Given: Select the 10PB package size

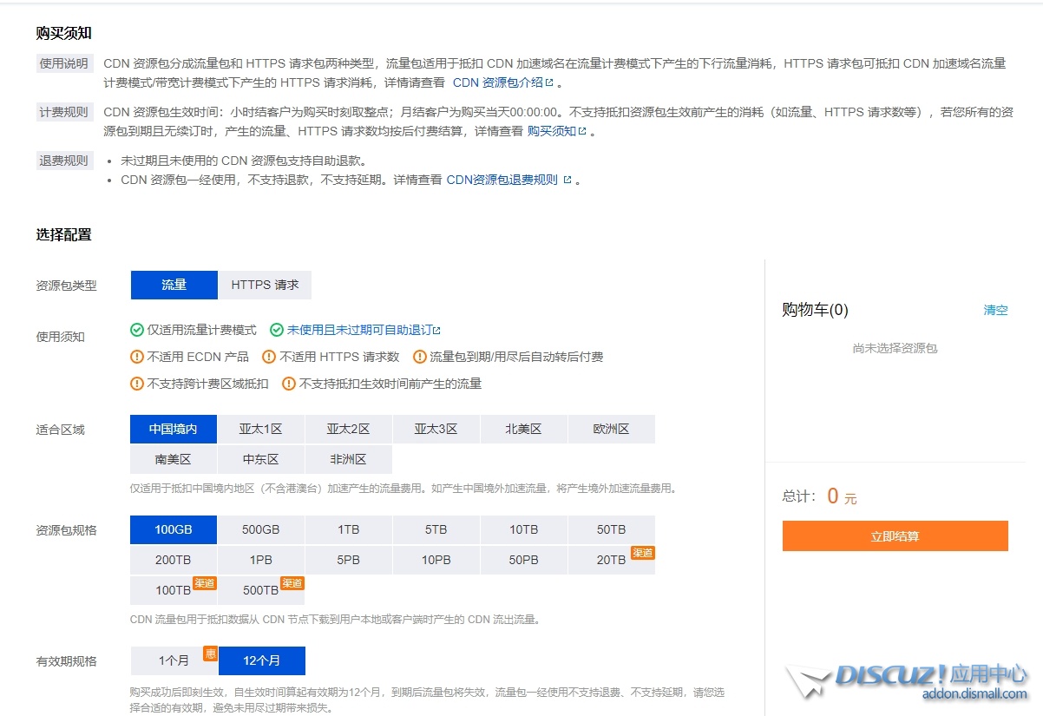Looking at the screenshot, I should pyautogui.click(x=436, y=560).
